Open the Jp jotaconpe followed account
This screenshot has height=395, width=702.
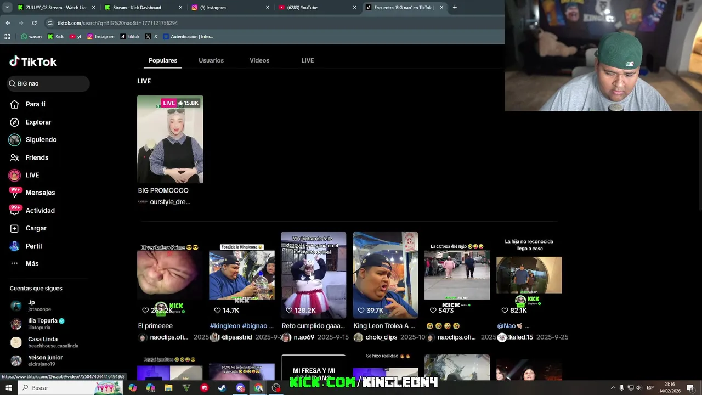[x=31, y=306]
